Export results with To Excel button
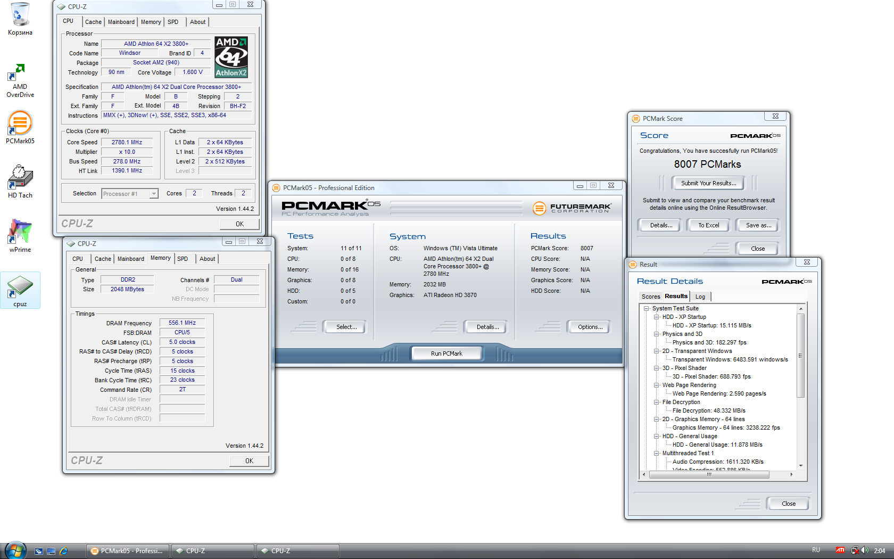894x559 pixels. pyautogui.click(x=708, y=225)
